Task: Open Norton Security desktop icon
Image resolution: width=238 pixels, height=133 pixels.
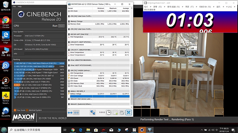Action: point(6,98)
